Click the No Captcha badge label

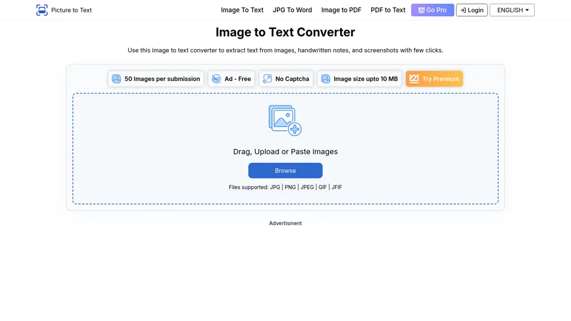(292, 79)
